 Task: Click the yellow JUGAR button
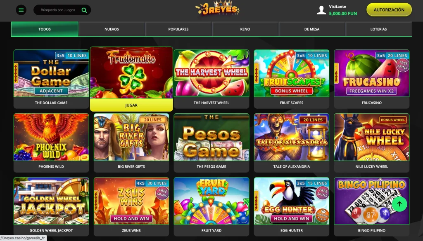point(131,105)
